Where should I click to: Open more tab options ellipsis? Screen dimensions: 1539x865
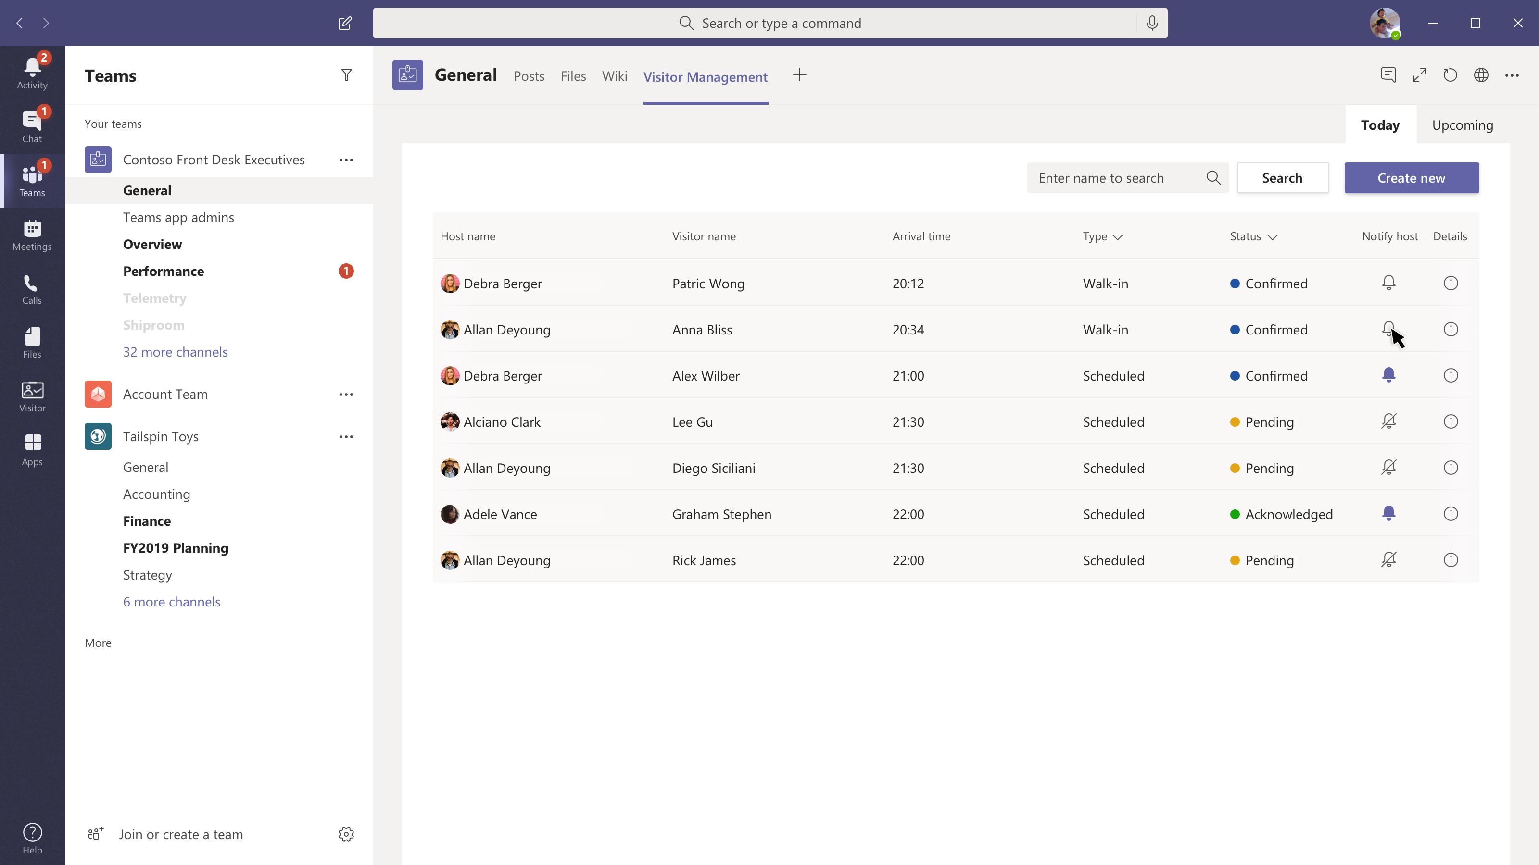click(x=1512, y=75)
